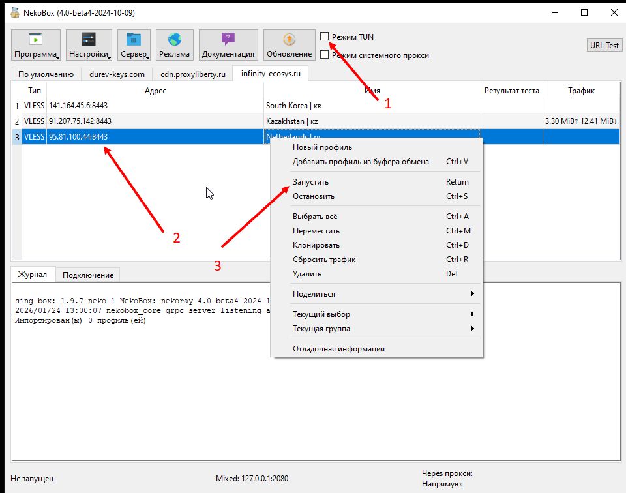Sort by the Адрес column header

155,91
